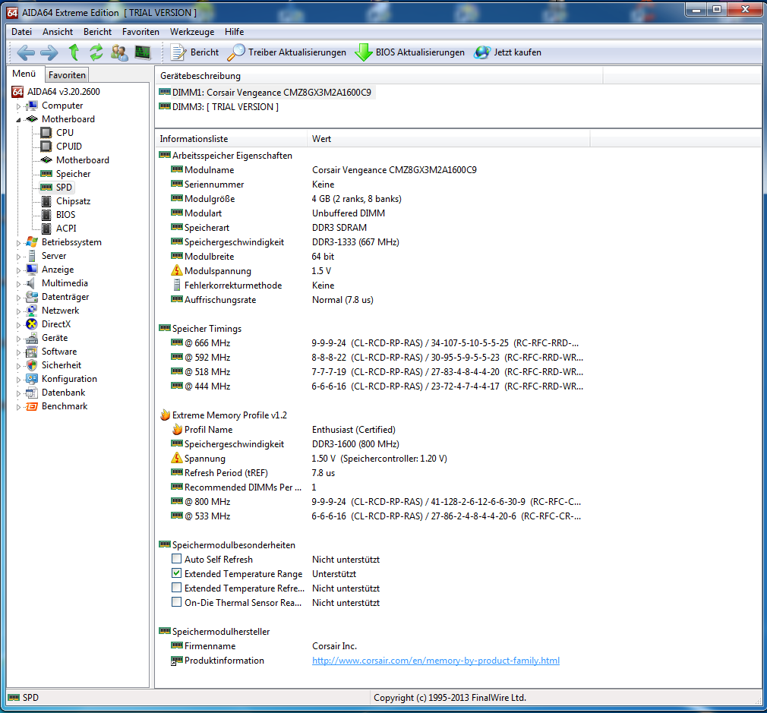Select the Speichergeschwindigkeit DDR3-1333 row
Screen dimensions: 767x713
(x=374, y=242)
